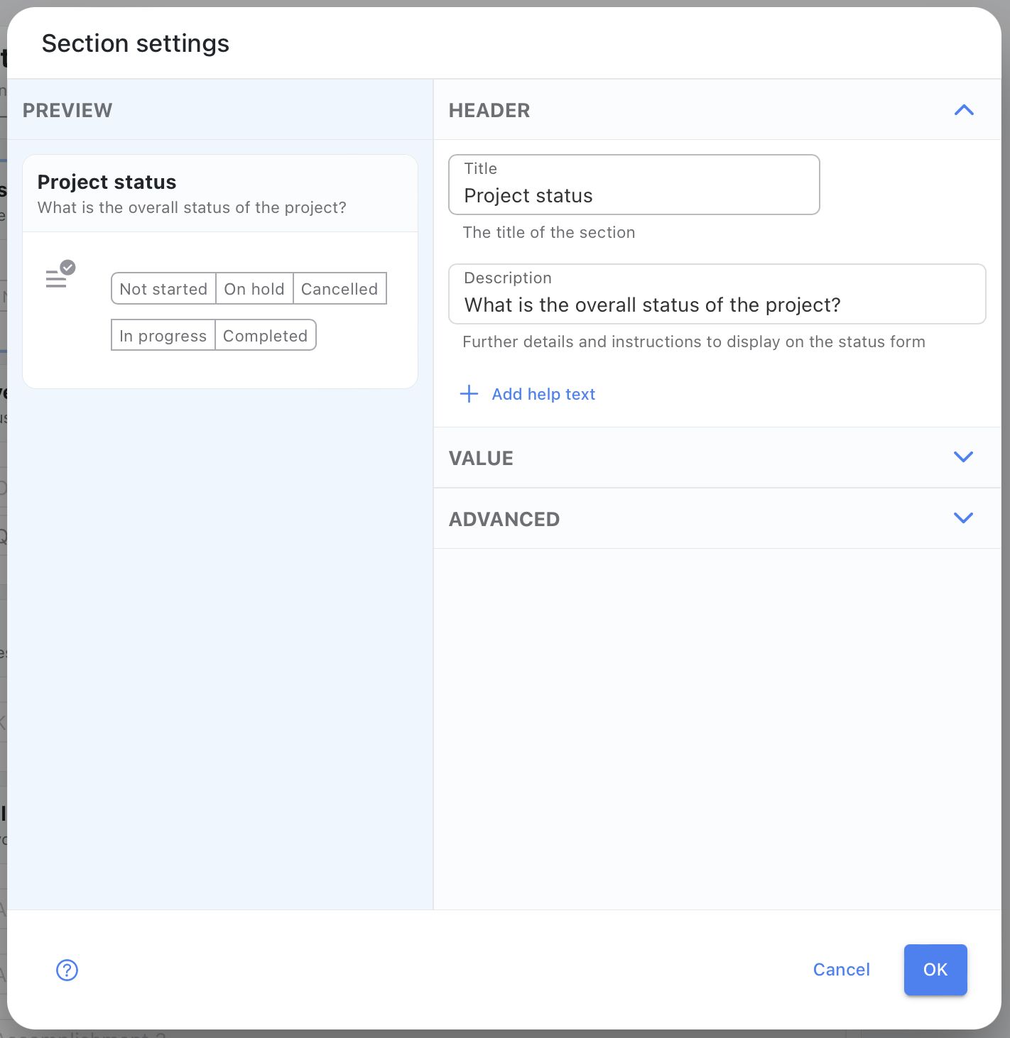Expand the ADVANCED section

pyautogui.click(x=717, y=519)
